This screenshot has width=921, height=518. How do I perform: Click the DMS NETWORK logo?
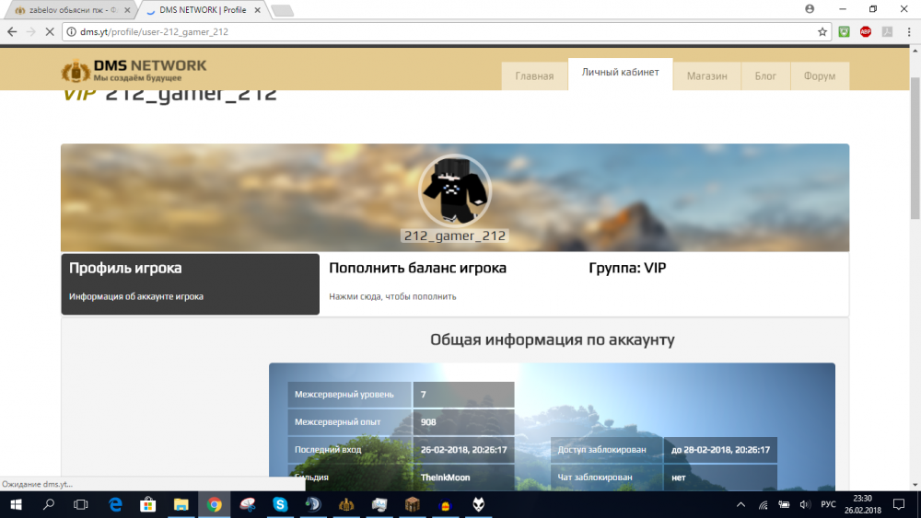134,71
